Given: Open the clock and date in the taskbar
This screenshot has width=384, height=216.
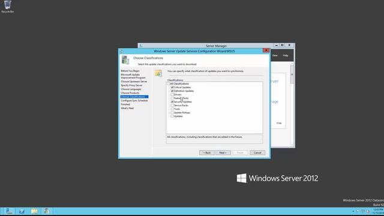Looking at the screenshot, I should (378, 211).
